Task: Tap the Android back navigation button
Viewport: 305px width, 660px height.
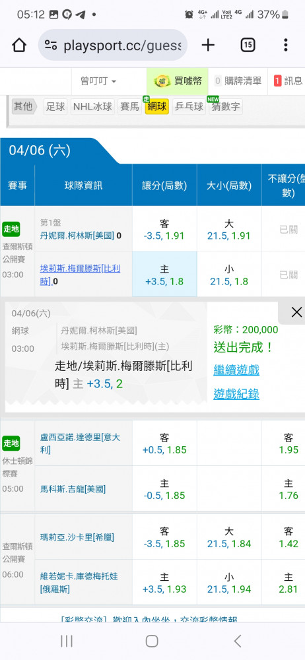Action: [238, 641]
